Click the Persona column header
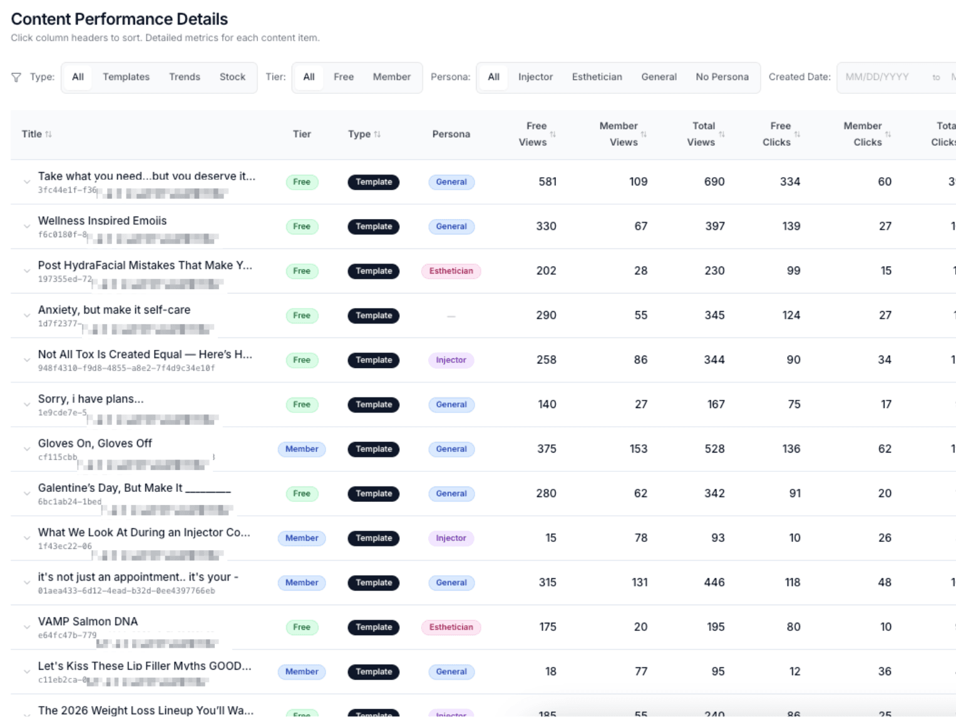This screenshot has height=721, width=956. coord(451,134)
